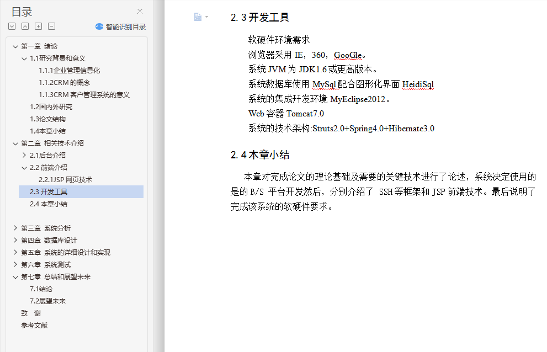Click heading 2.3 开发工具 in document
Viewport: 547px width, 352px height.
260,17
